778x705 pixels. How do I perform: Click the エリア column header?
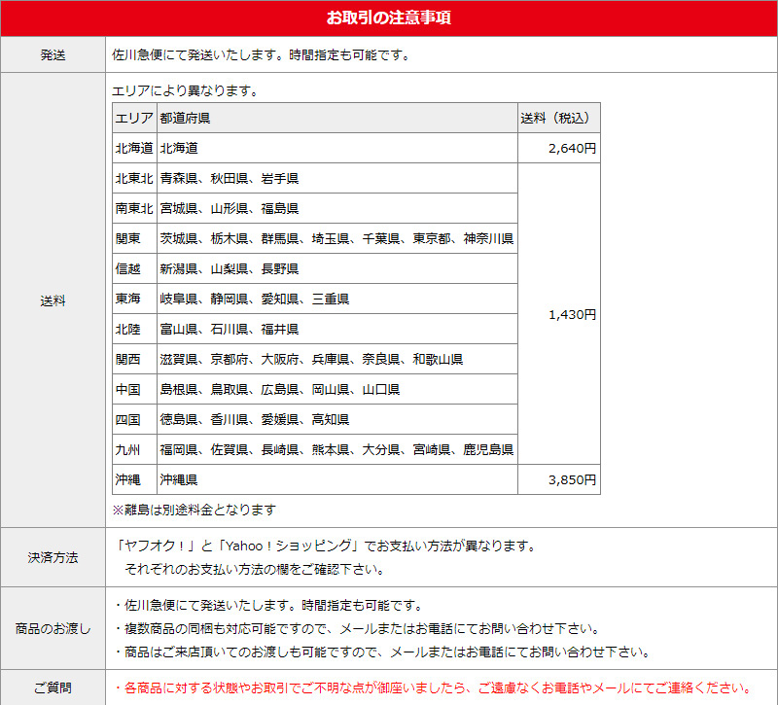coord(134,119)
